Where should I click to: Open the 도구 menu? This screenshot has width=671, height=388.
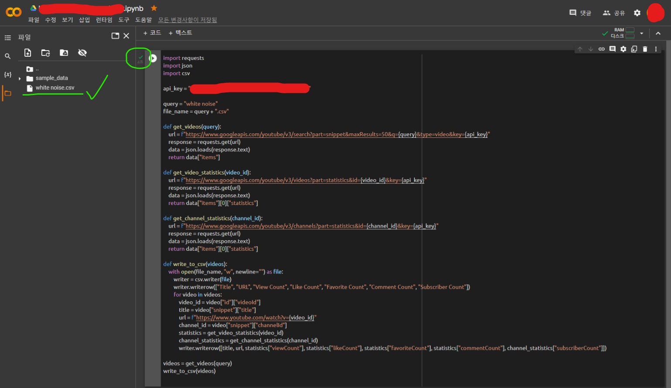[124, 20]
